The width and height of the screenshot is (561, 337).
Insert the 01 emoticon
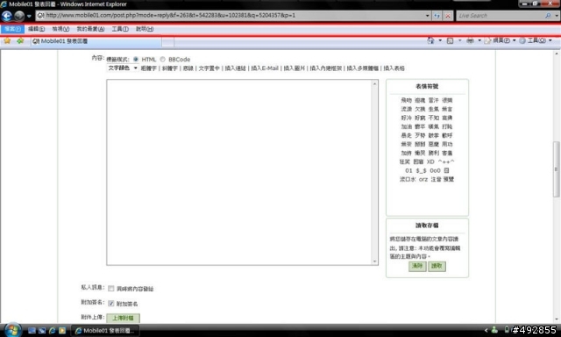coord(408,171)
